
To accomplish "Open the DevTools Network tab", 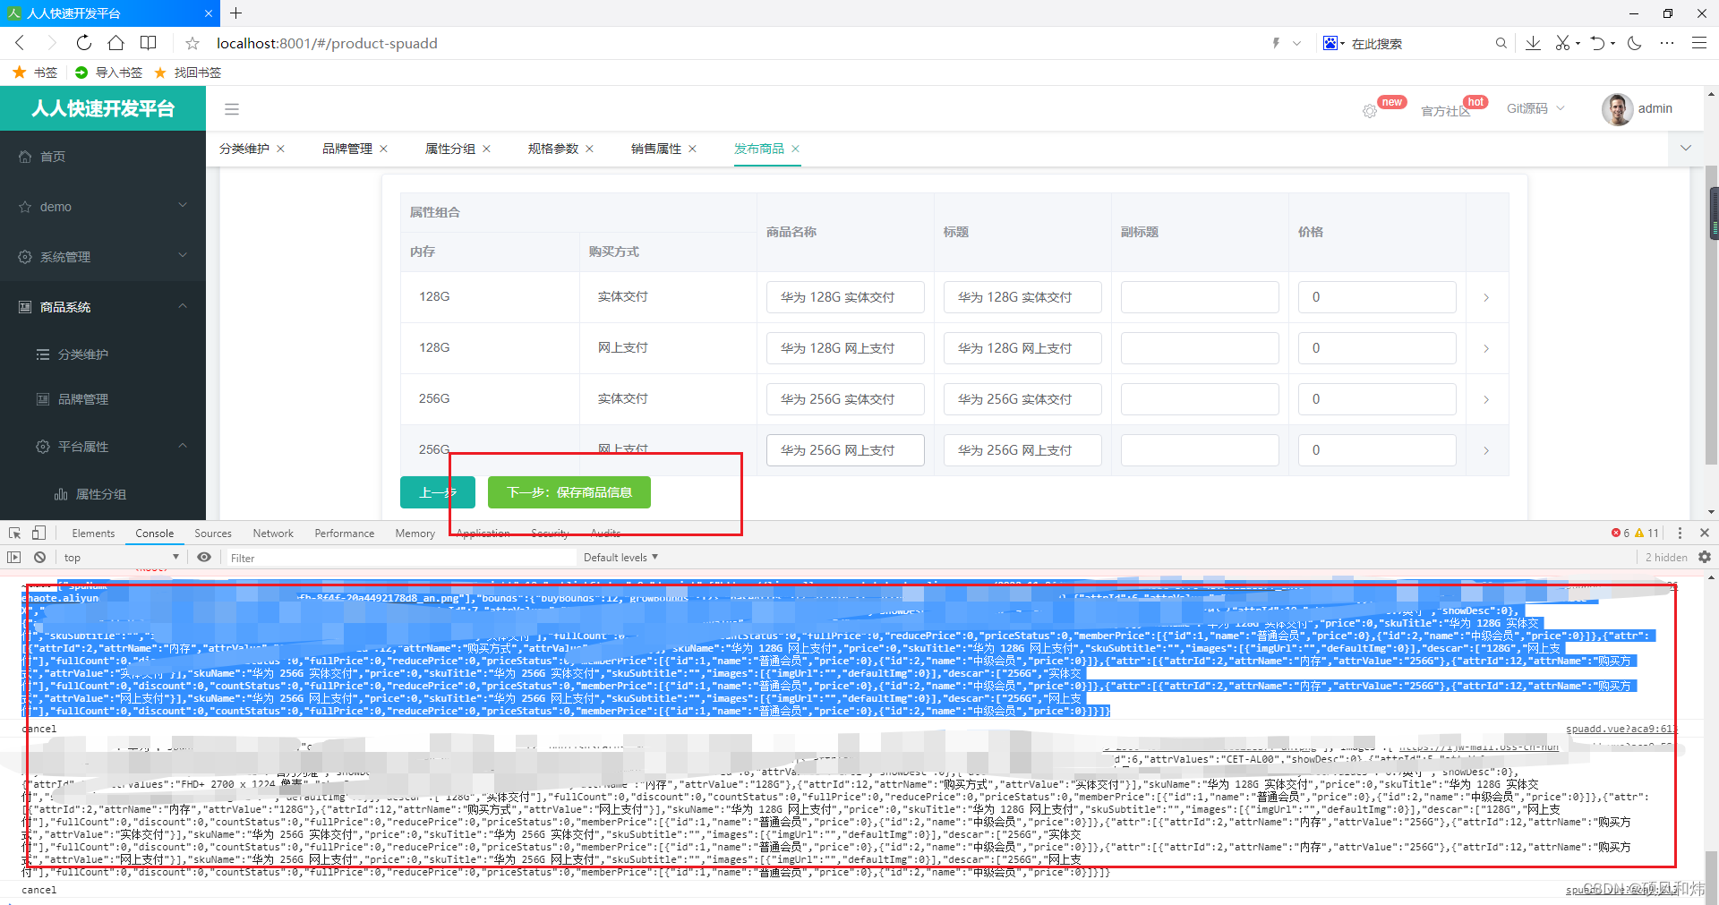I will (x=273, y=534).
